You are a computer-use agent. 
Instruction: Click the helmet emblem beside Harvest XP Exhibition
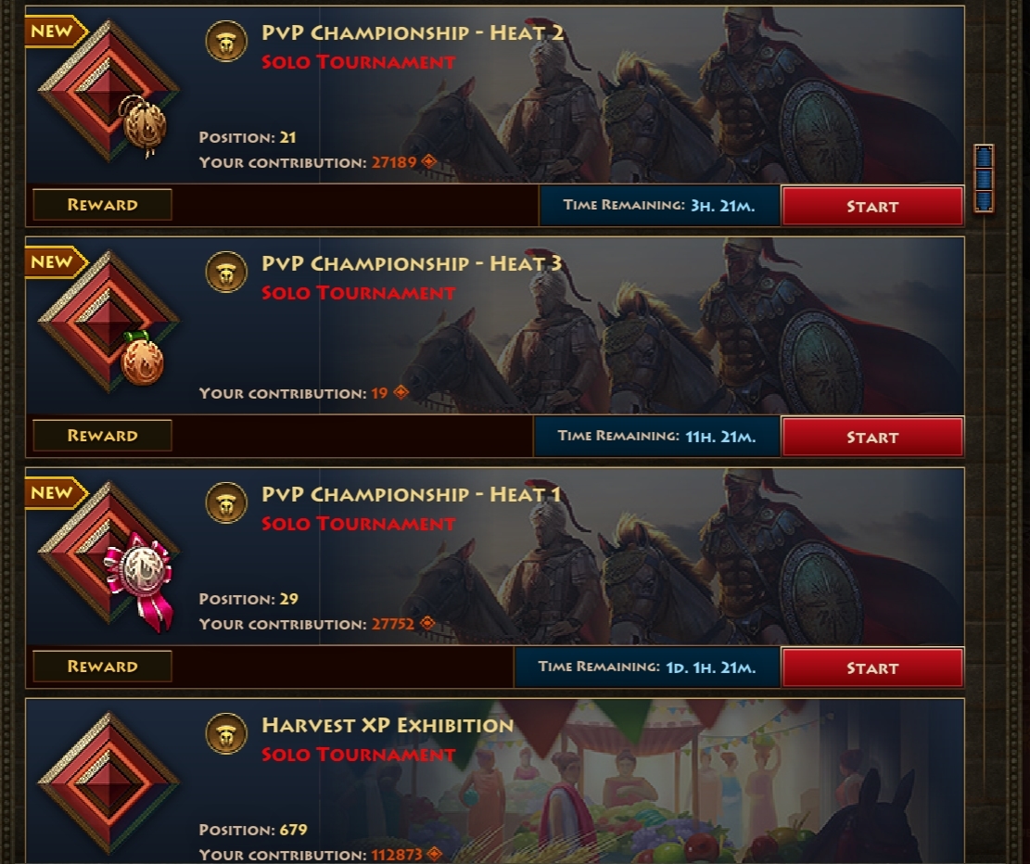(x=226, y=733)
